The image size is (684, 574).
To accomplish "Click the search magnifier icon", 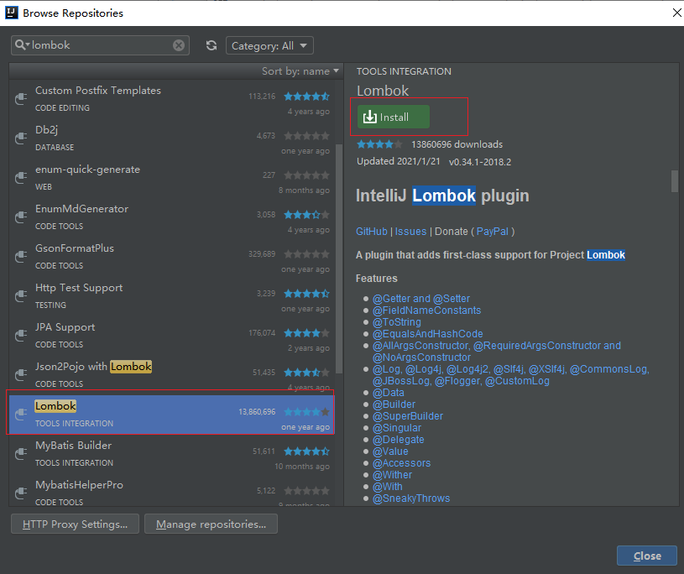I will pos(22,45).
